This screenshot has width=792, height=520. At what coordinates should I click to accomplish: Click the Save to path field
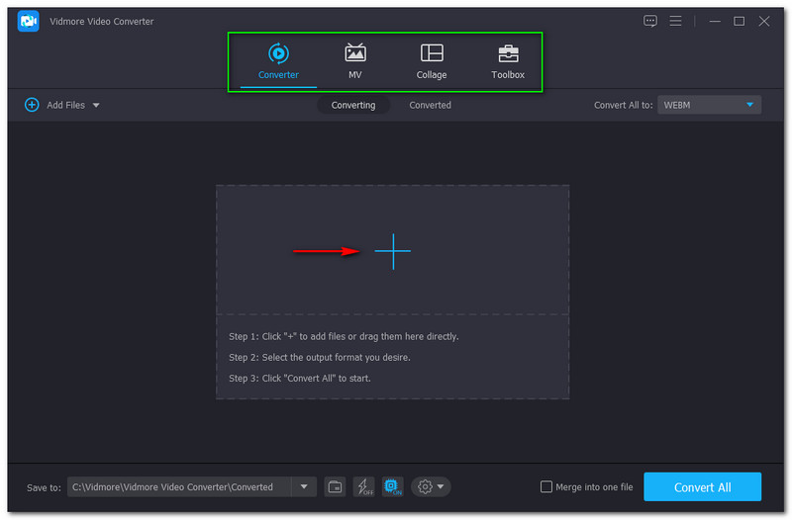[x=179, y=486]
